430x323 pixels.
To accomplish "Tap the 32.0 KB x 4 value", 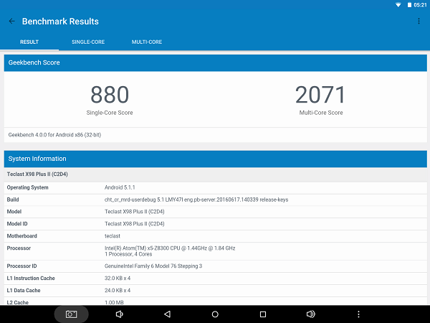I will 118,278.
